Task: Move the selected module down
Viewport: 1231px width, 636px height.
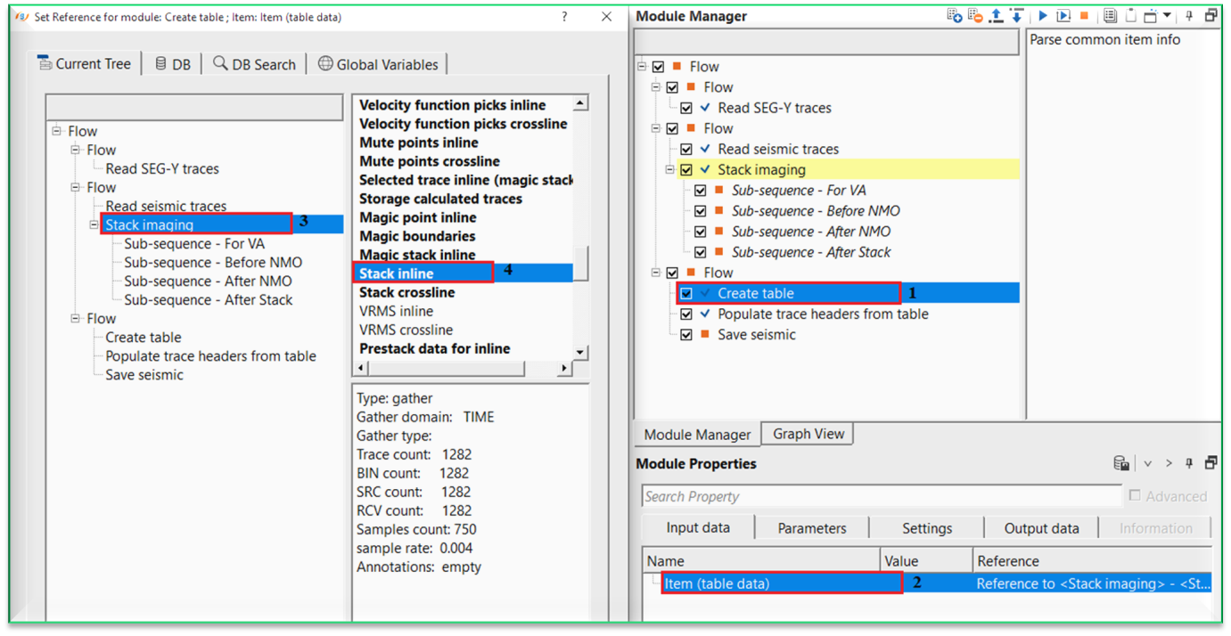Action: pyautogui.click(x=1018, y=15)
